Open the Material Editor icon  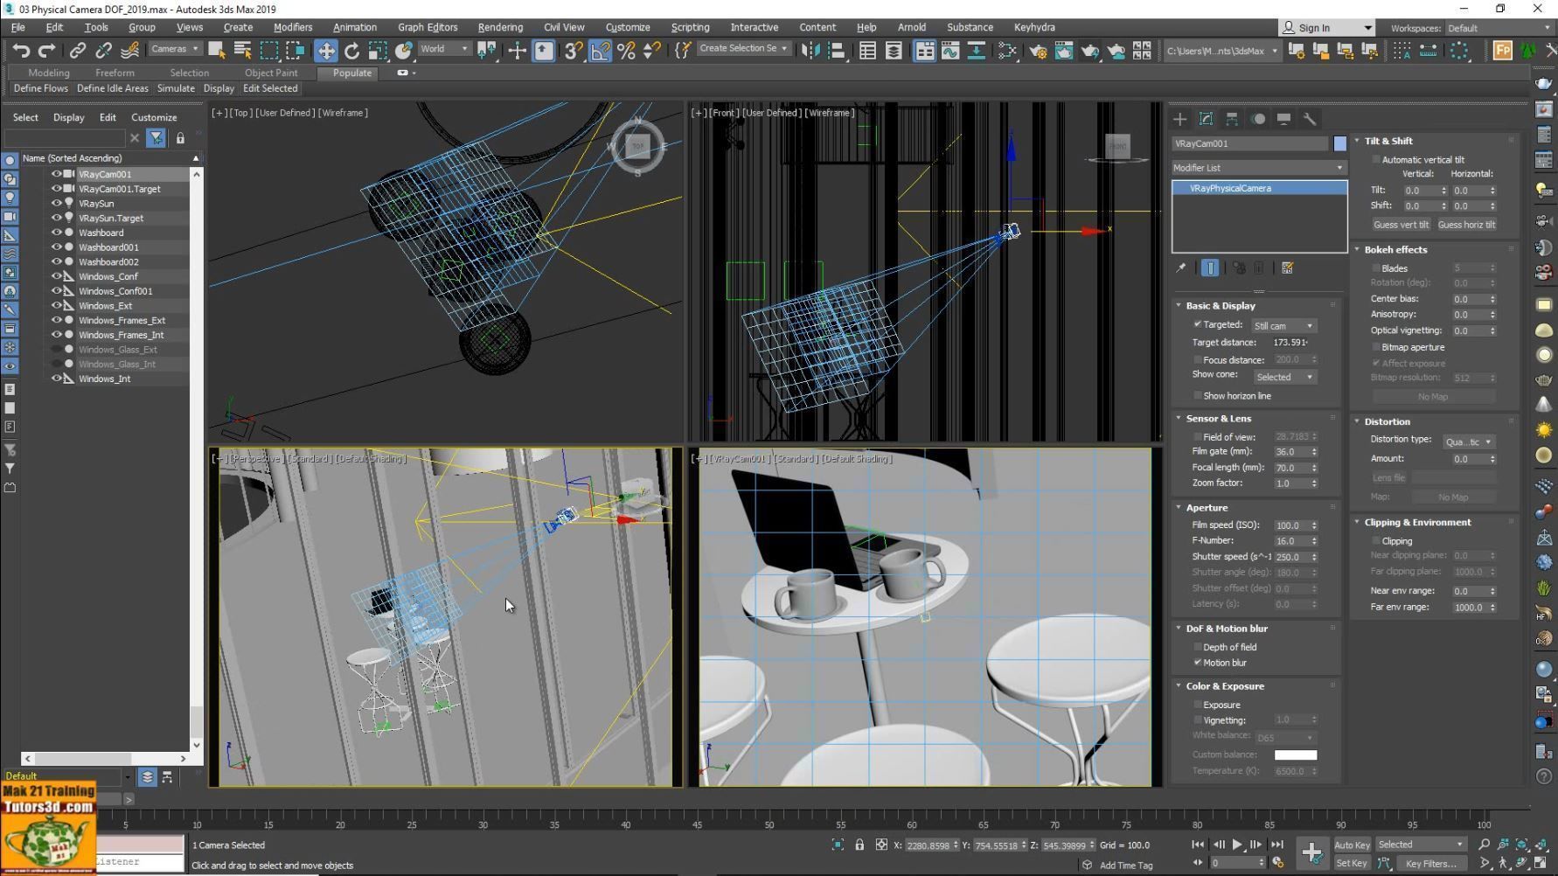coord(1007,51)
